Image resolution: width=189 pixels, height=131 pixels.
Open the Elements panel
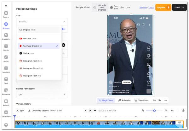pyautogui.click(x=6, y=92)
